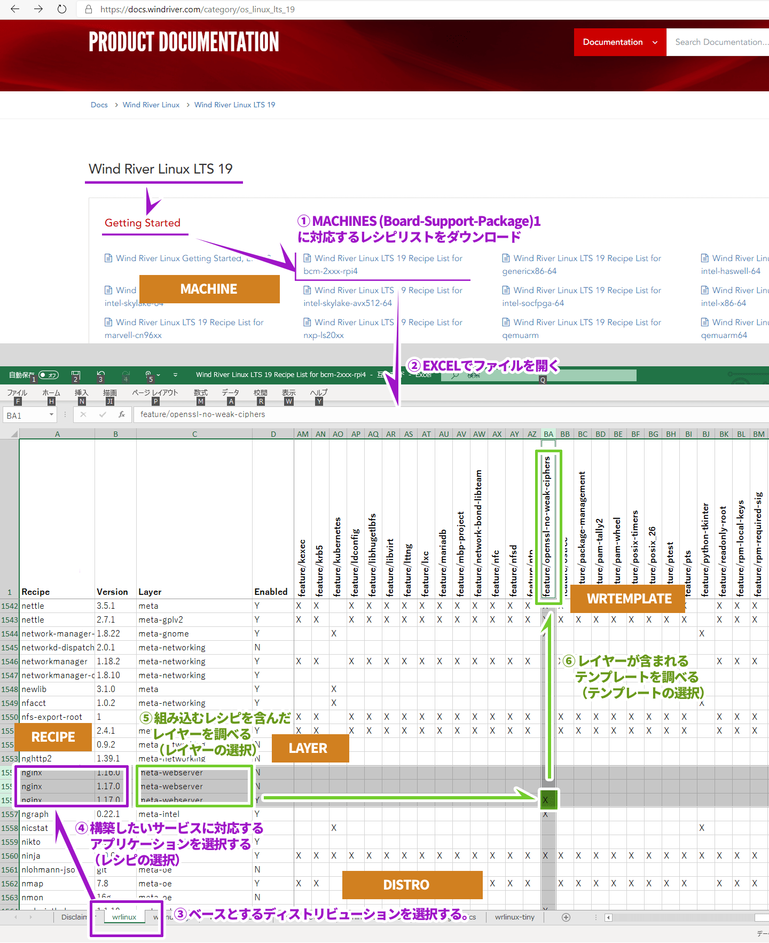Open the 校閲 ribbon tab
Image resolution: width=769 pixels, height=943 pixels.
click(x=261, y=392)
